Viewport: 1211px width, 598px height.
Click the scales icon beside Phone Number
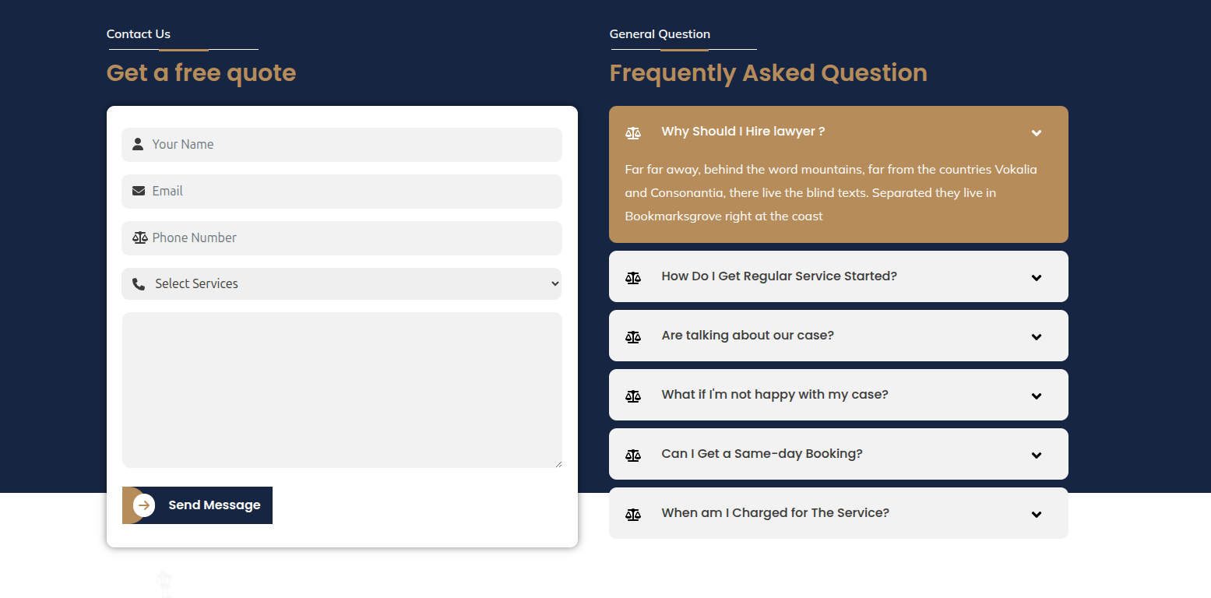pyautogui.click(x=139, y=237)
